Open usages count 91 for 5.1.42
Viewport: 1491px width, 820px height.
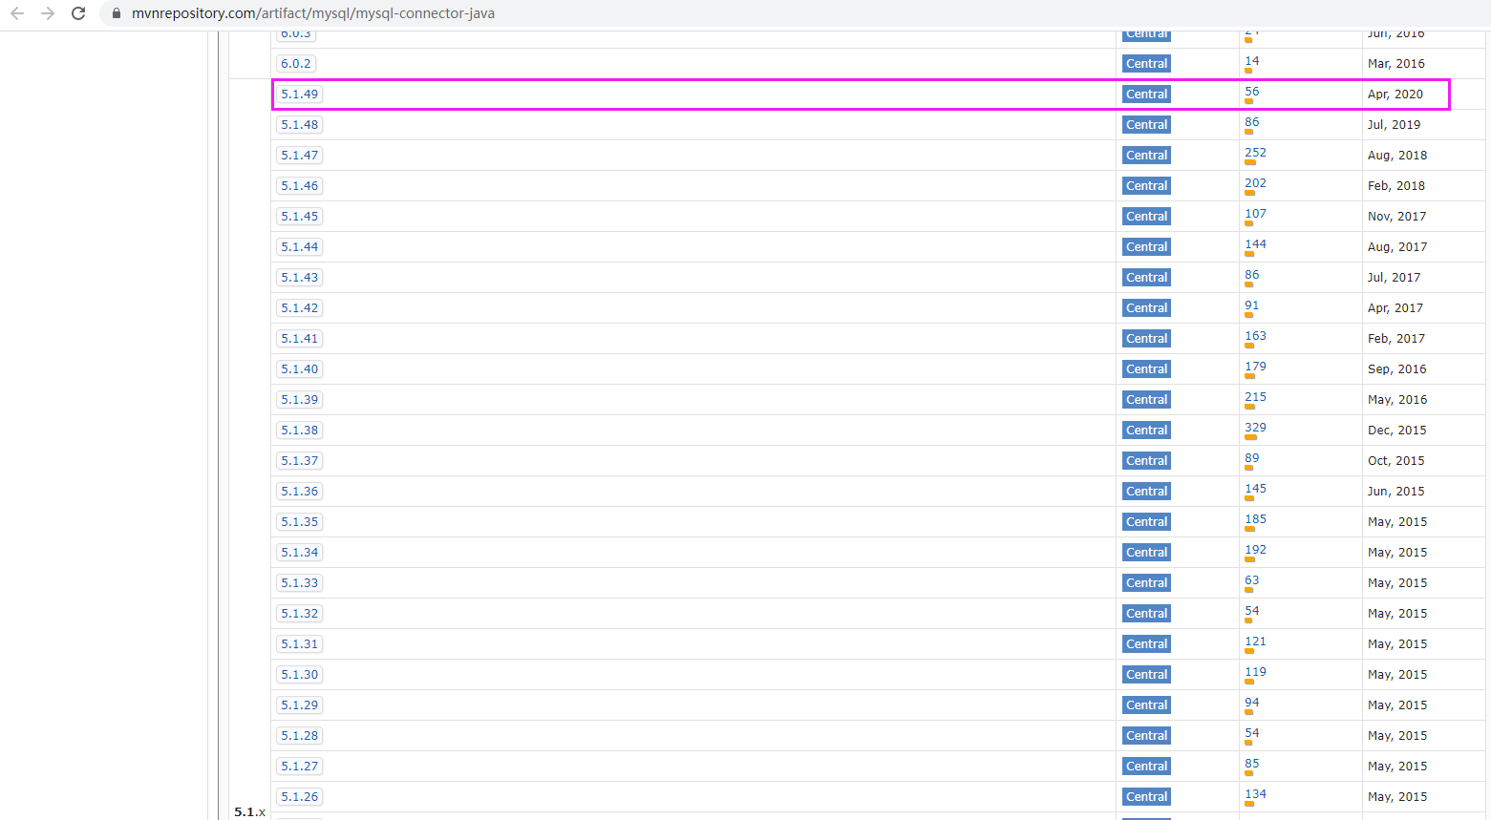pos(1252,305)
